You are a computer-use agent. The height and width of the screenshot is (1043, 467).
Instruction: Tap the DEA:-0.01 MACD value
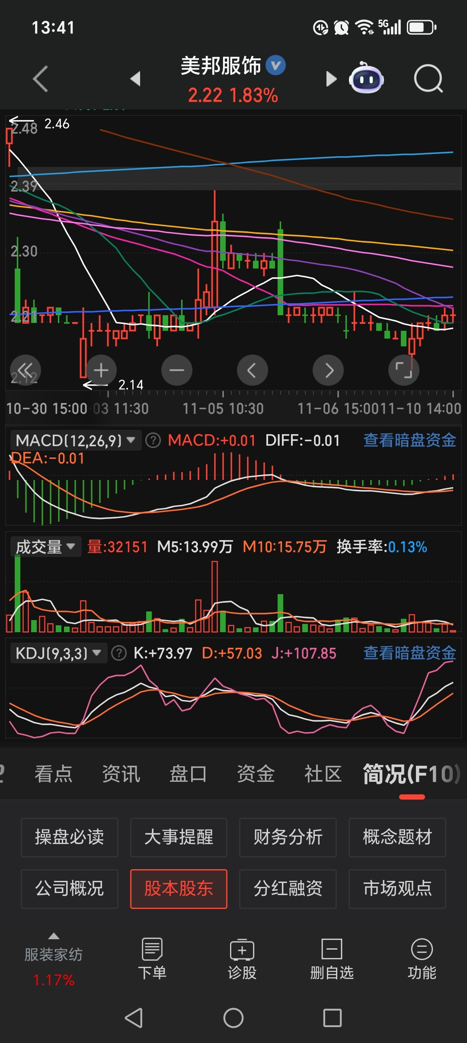pos(47,458)
